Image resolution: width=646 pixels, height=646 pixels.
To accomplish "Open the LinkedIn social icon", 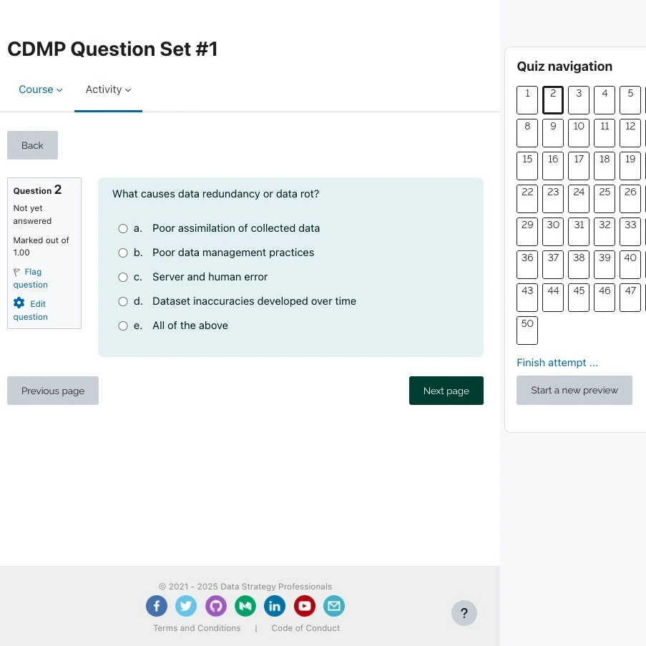I will point(275,606).
